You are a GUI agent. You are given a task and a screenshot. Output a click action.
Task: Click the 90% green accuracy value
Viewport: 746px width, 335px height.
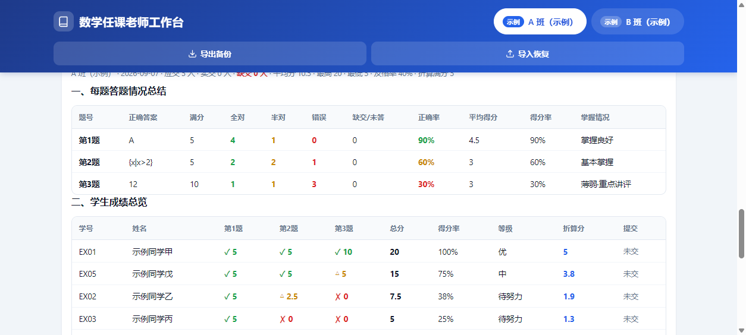point(427,140)
